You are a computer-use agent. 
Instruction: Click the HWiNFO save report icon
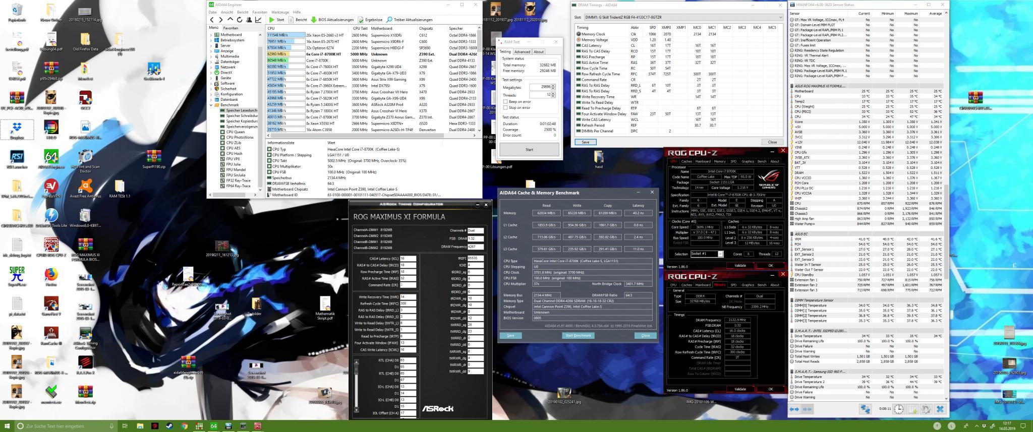[912, 409]
